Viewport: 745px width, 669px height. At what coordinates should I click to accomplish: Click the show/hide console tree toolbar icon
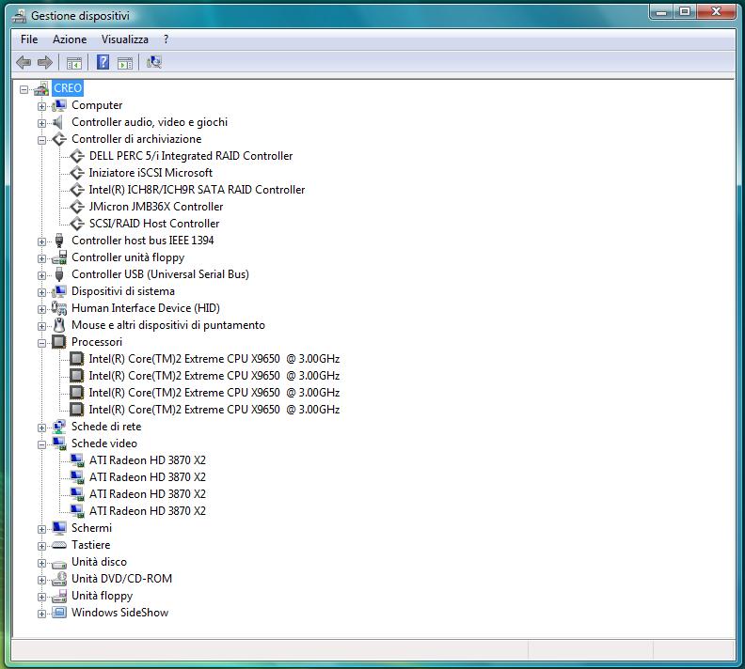[74, 63]
